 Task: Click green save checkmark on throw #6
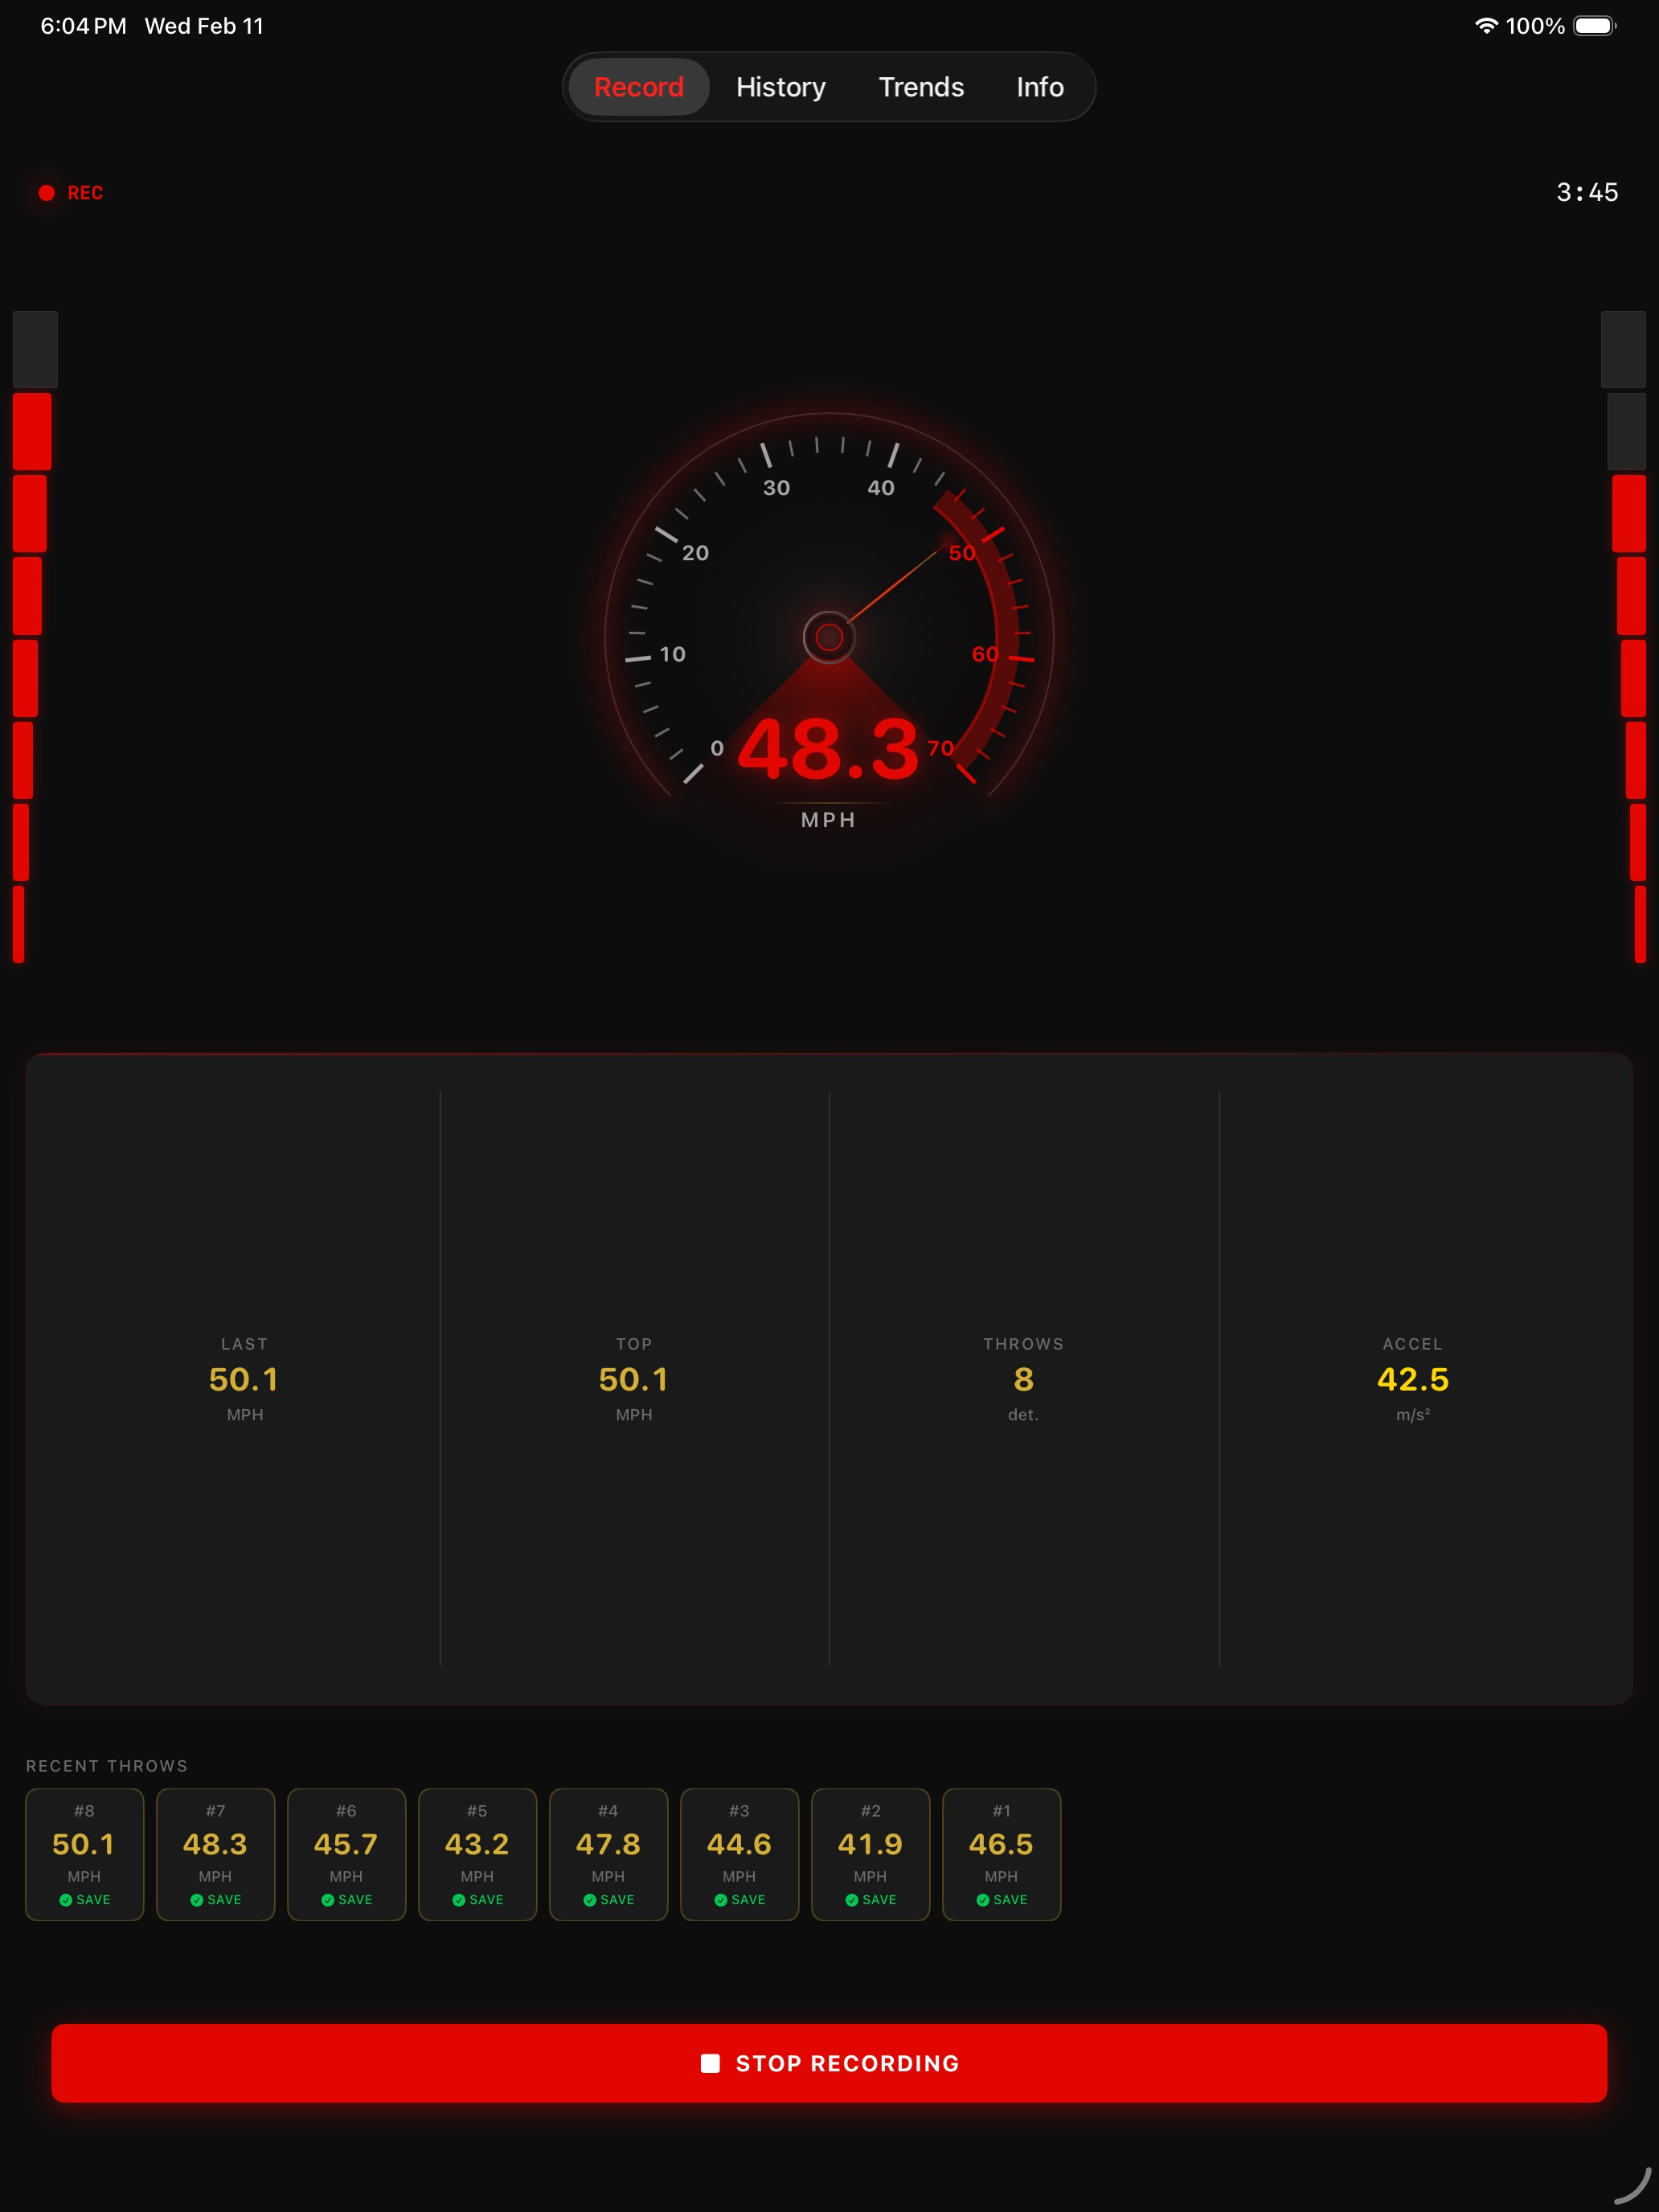tap(328, 1900)
